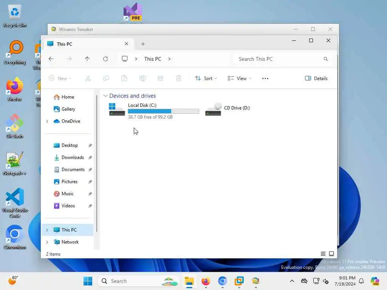Switch to details list layout icon
This screenshot has height=290, width=387.
[x=323, y=254]
